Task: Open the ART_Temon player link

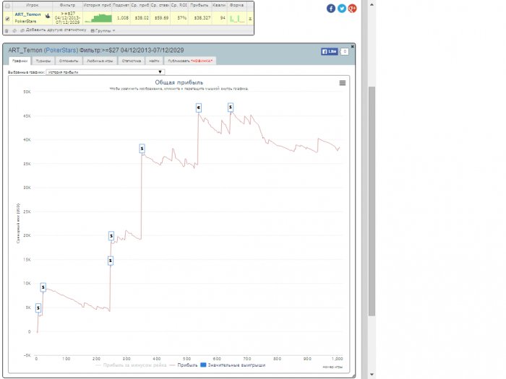Action: click(27, 14)
